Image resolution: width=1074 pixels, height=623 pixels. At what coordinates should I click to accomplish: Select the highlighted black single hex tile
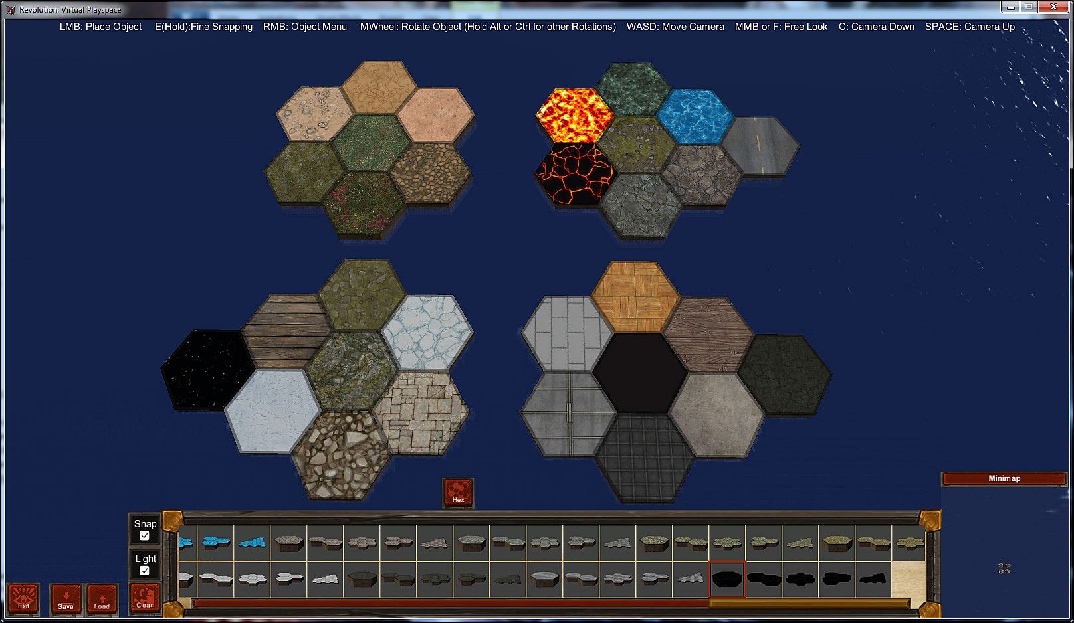(x=727, y=579)
